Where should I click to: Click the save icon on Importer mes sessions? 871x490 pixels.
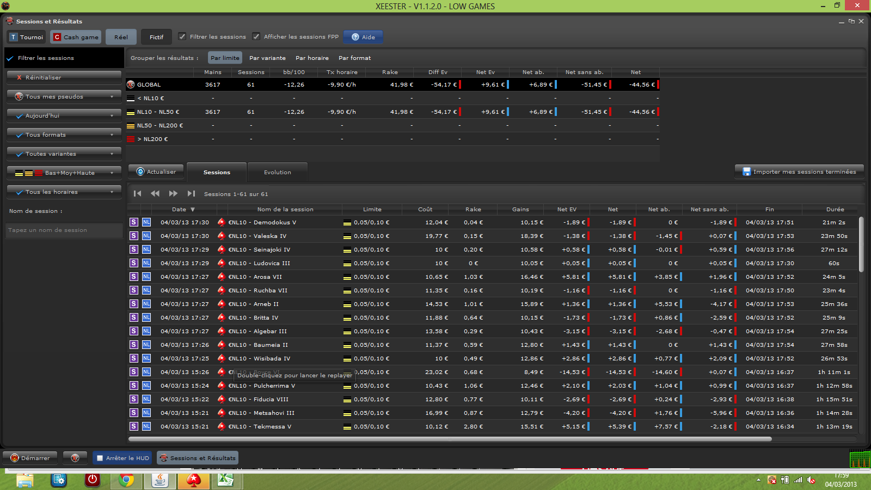[747, 171]
